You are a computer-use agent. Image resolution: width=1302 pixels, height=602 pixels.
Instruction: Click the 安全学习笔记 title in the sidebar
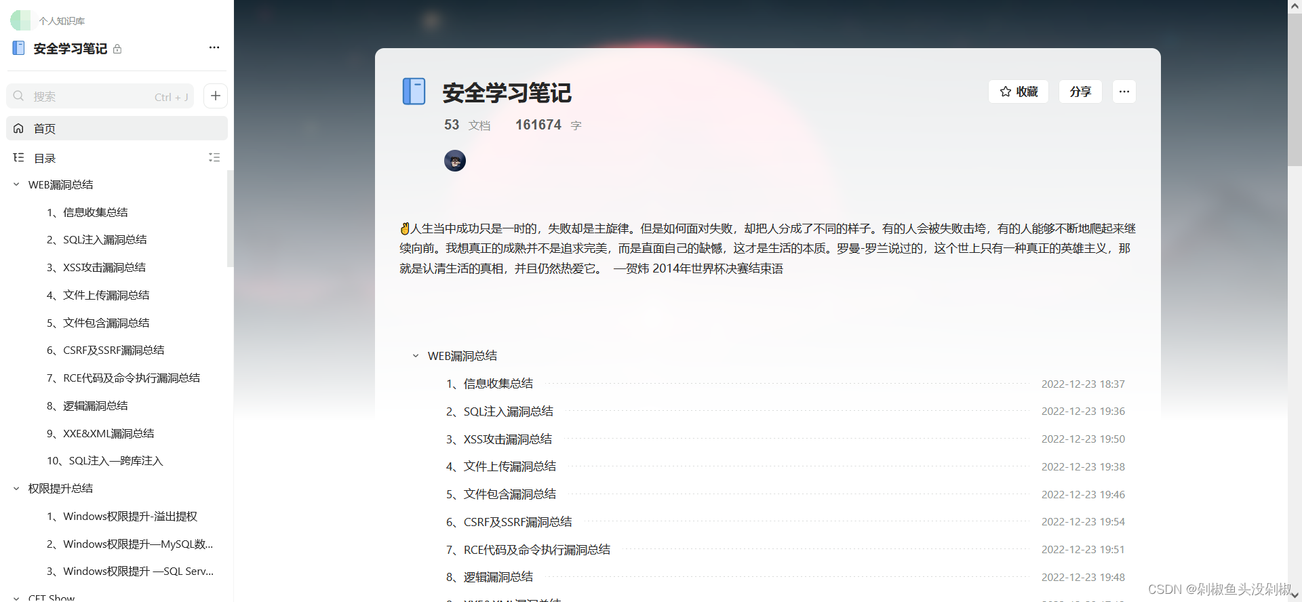pyautogui.click(x=71, y=49)
